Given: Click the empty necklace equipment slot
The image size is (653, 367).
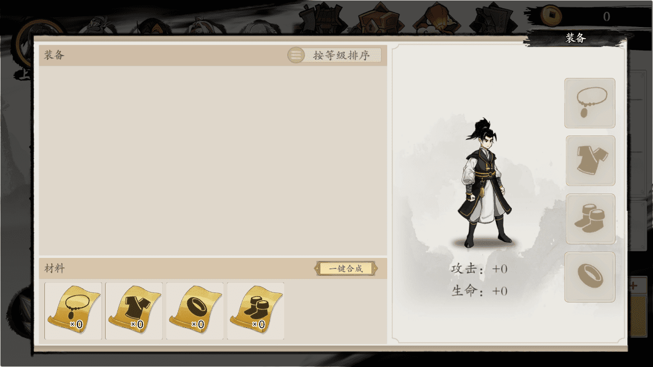Looking at the screenshot, I should click(x=590, y=103).
